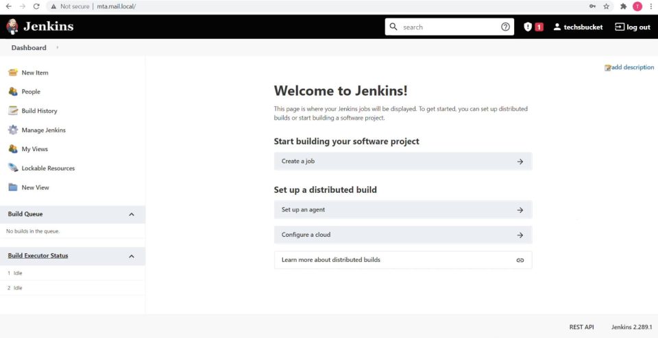This screenshot has width=658, height=338.
Task: Open Learn more about distributed builds
Action: click(x=403, y=260)
